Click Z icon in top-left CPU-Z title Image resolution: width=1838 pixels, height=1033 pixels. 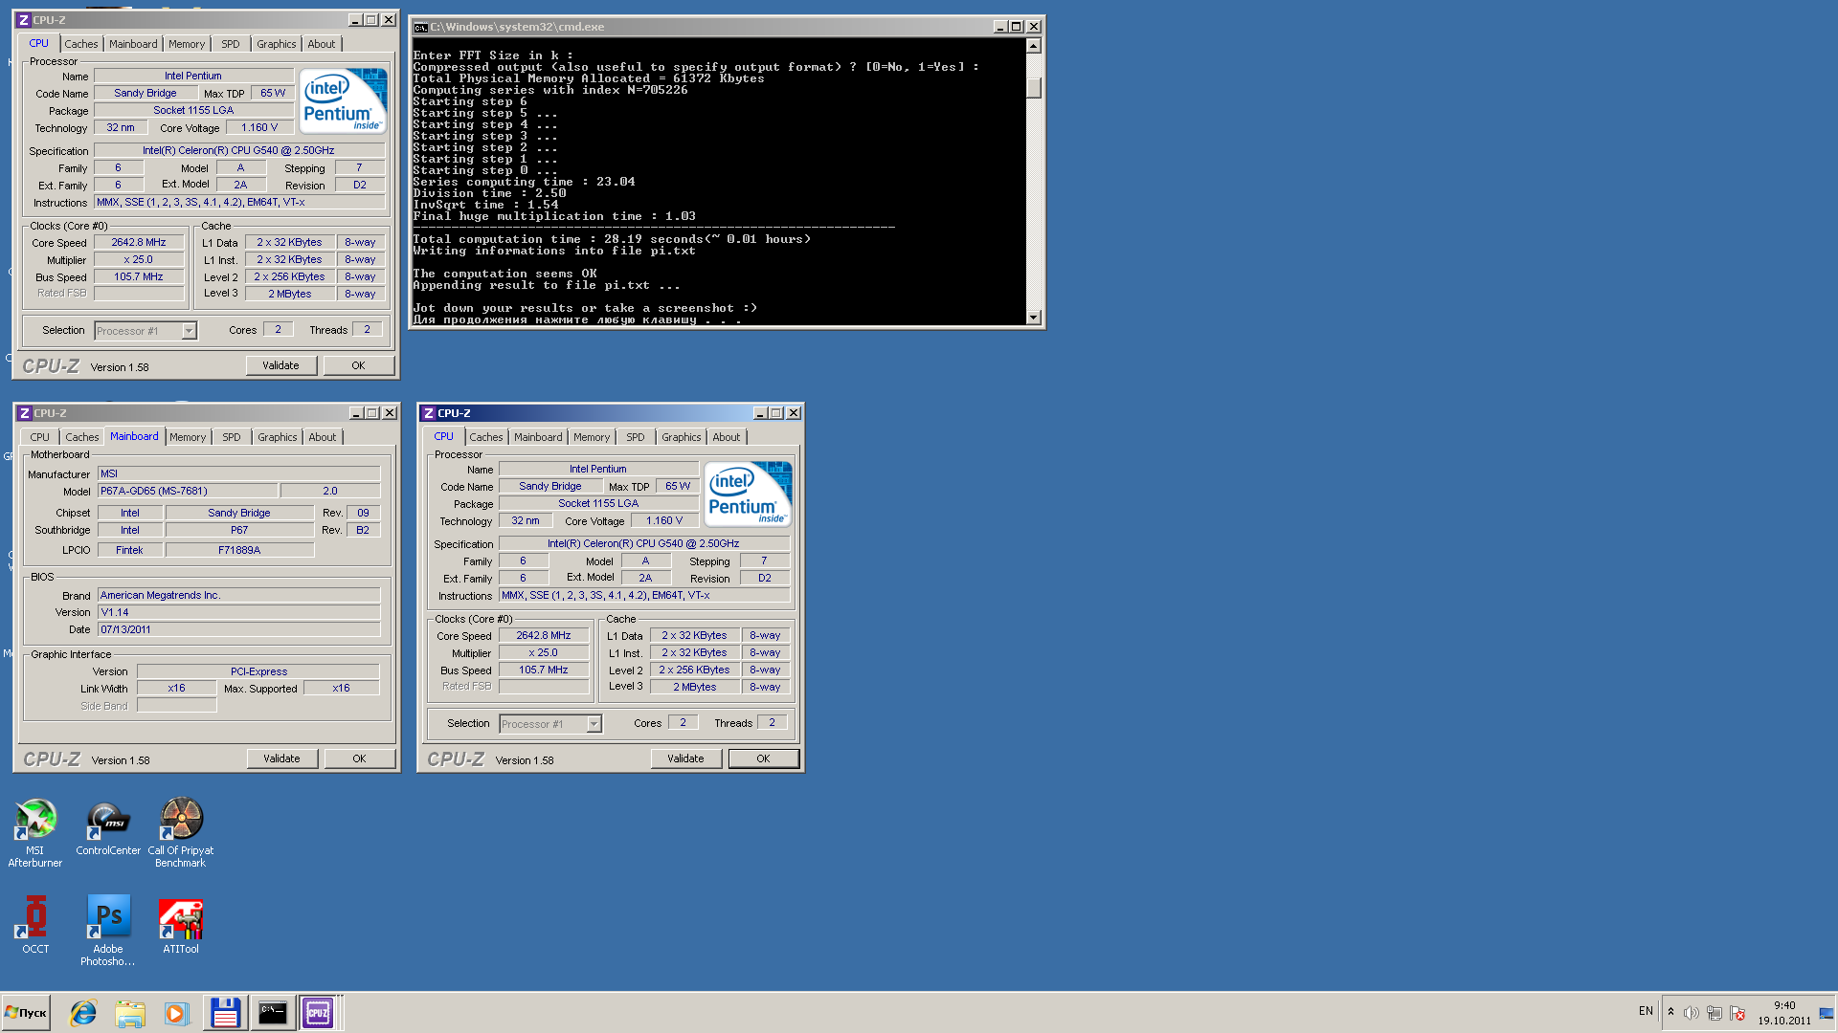pos(24,20)
